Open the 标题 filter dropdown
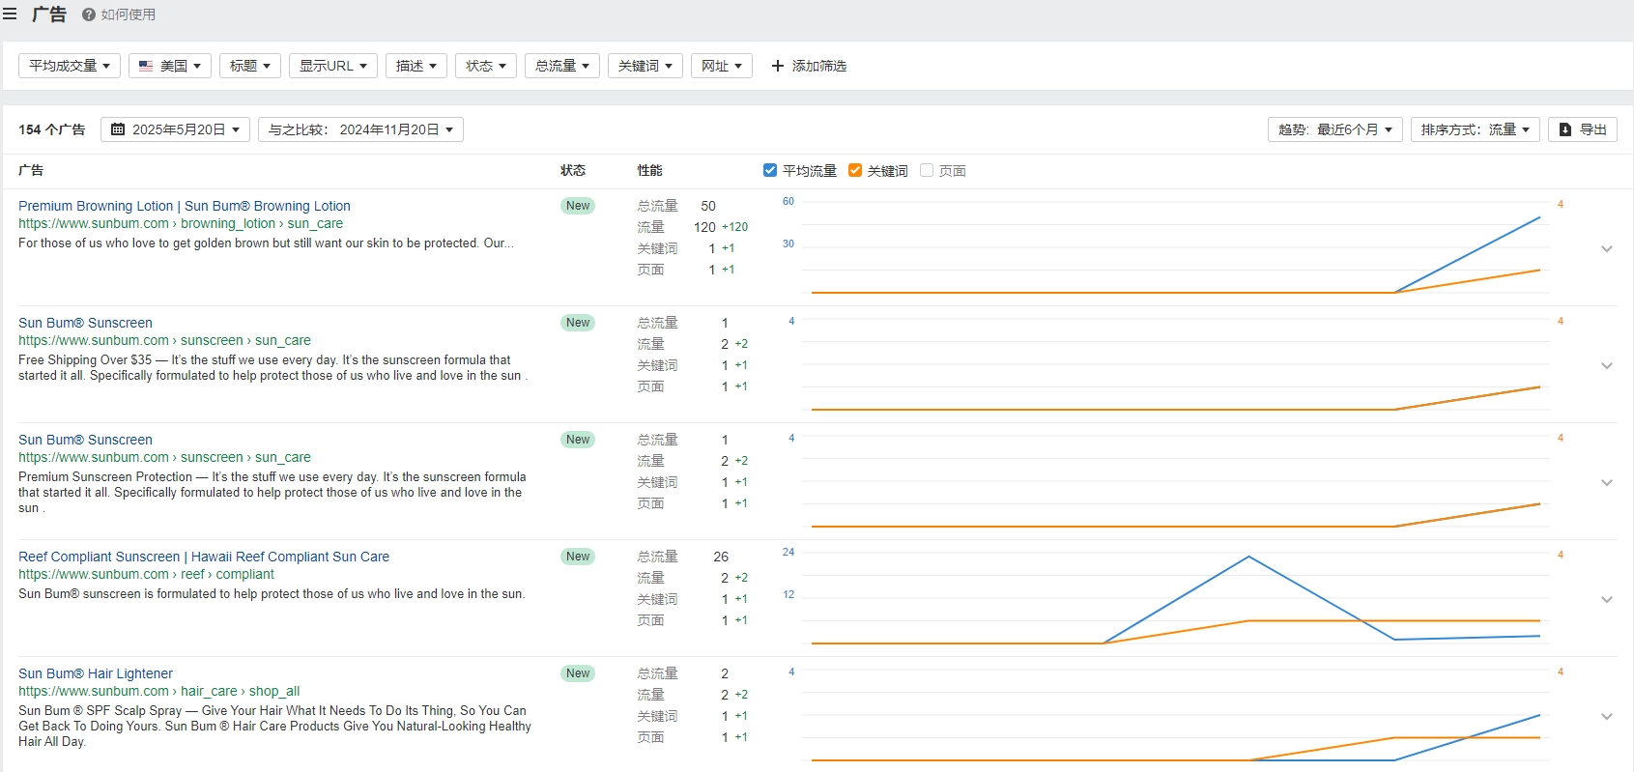 (x=250, y=66)
